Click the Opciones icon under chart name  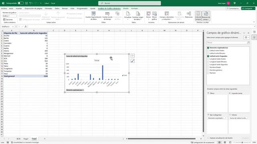[4, 20]
